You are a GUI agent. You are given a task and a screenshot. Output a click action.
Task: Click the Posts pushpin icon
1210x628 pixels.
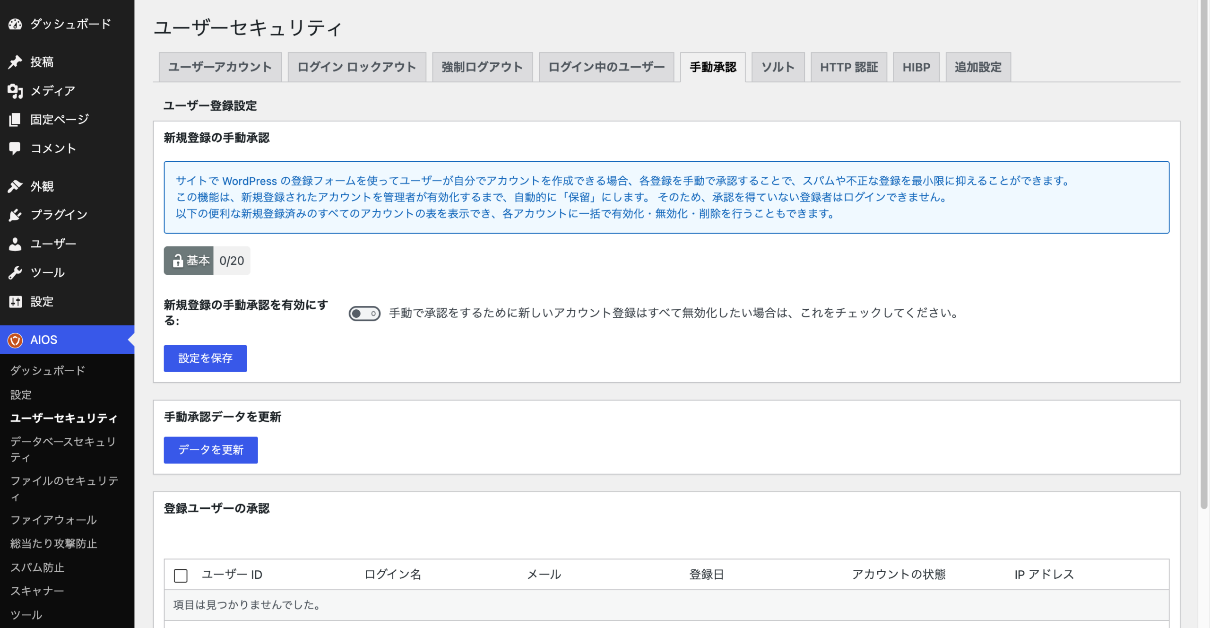click(x=15, y=62)
